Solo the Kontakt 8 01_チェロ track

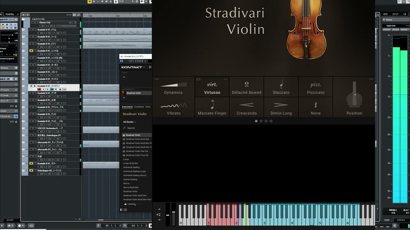tap(35, 114)
